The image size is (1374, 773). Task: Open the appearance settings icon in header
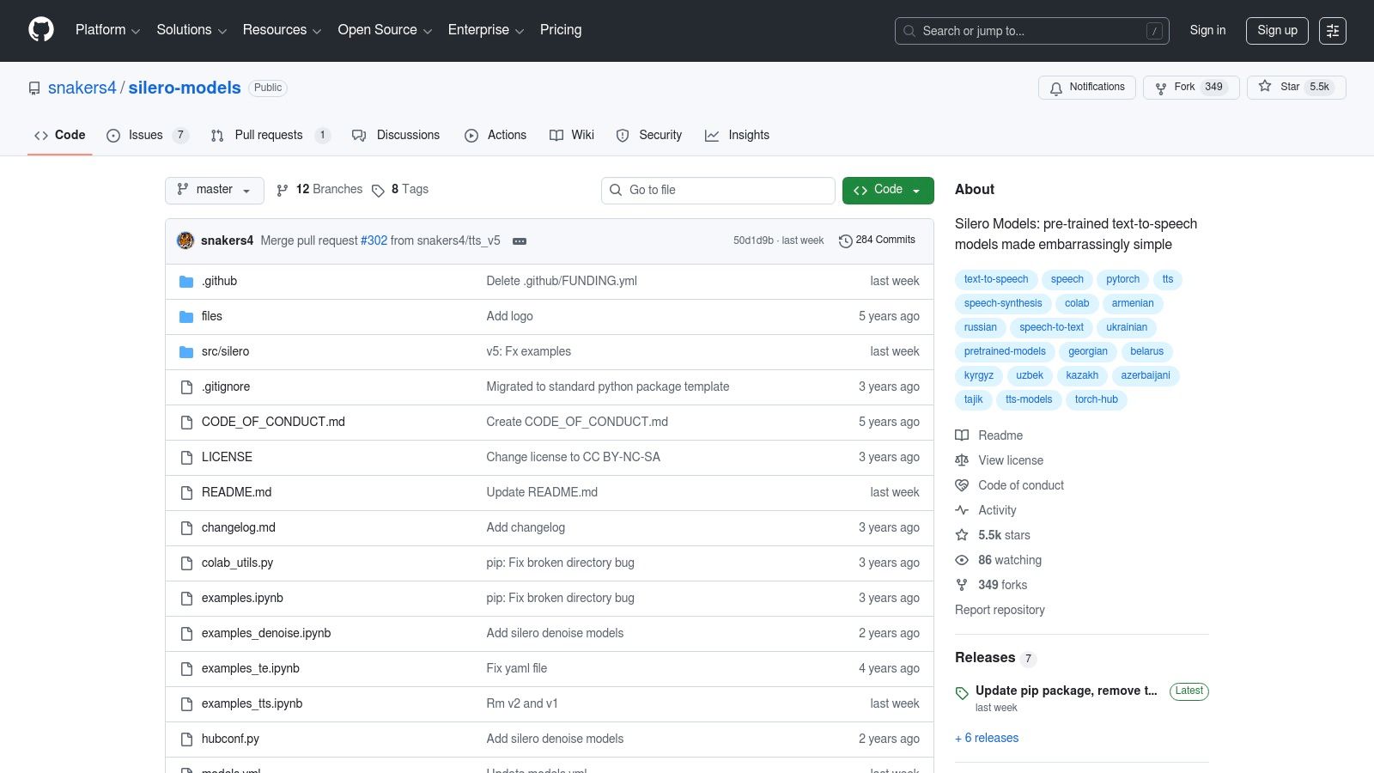(x=1332, y=31)
